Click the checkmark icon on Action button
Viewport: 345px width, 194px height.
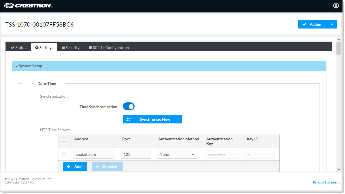[305, 24]
